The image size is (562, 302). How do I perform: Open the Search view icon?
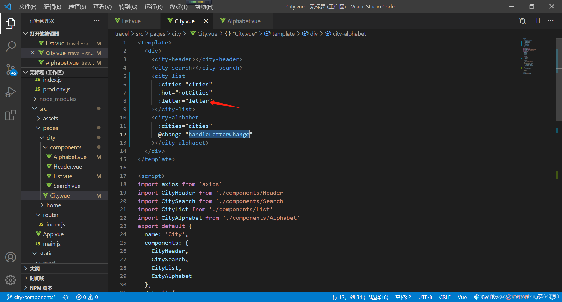pos(11,47)
